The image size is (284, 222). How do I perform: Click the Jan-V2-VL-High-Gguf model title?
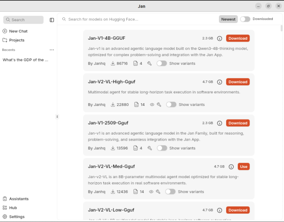coord(111,82)
